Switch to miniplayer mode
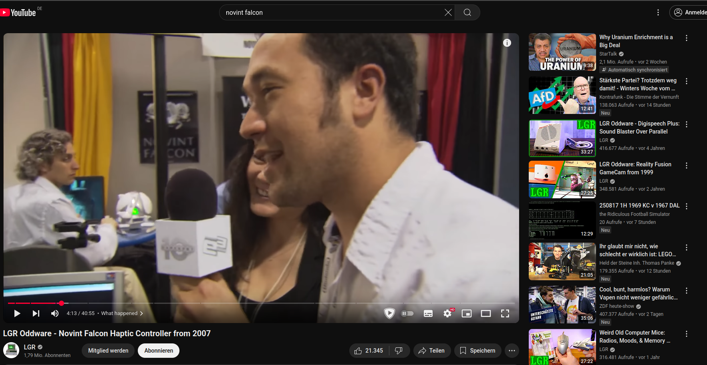 (x=467, y=313)
